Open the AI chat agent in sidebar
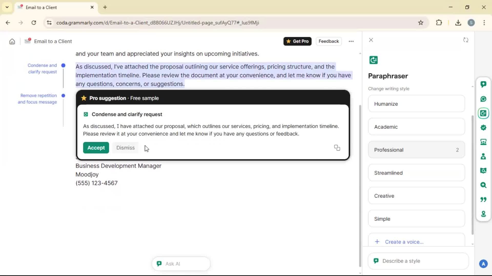This screenshot has width=492, height=276. (483, 84)
